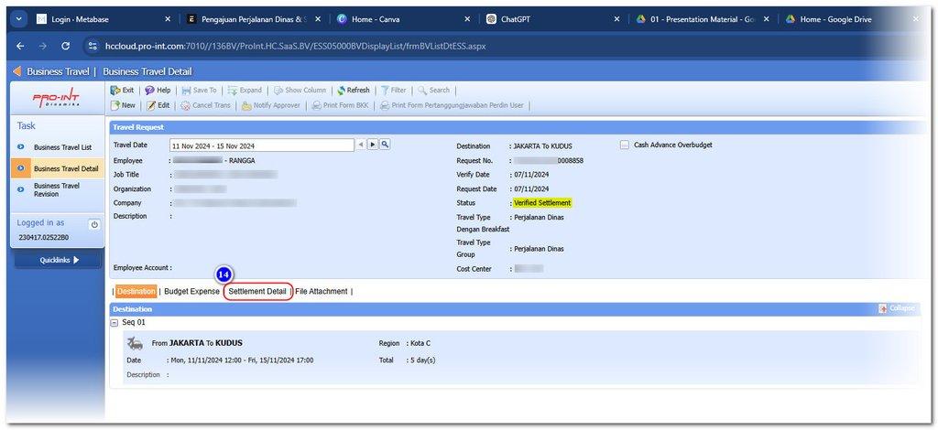Collapse the Destination panel

tap(896, 308)
